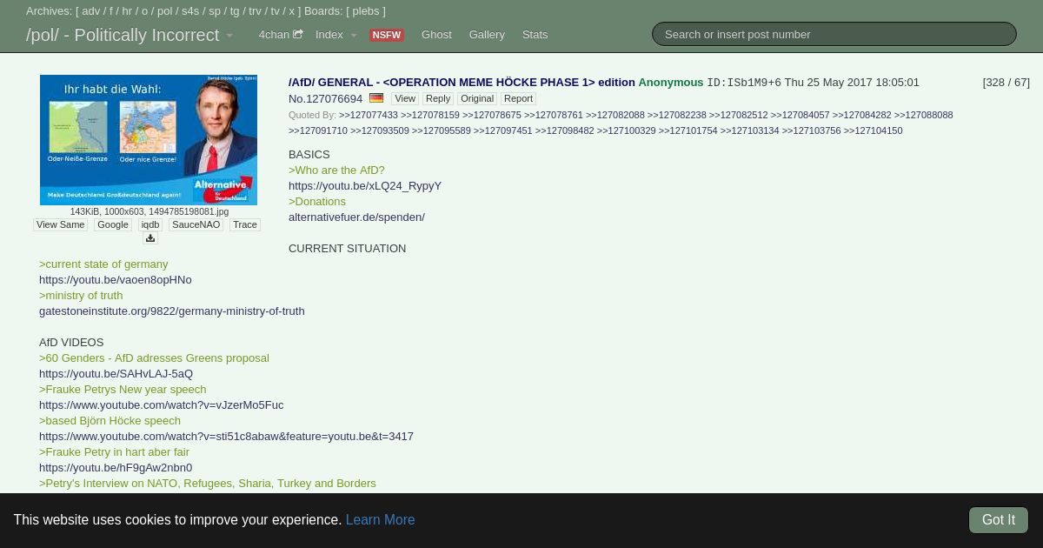
Task: Open youtu.be/hF9gAw2nbn0 link
Action: [x=116, y=467]
